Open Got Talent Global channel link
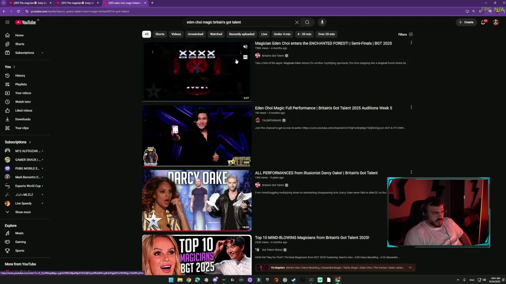Screen dimensions: 506x284 (272, 250)
